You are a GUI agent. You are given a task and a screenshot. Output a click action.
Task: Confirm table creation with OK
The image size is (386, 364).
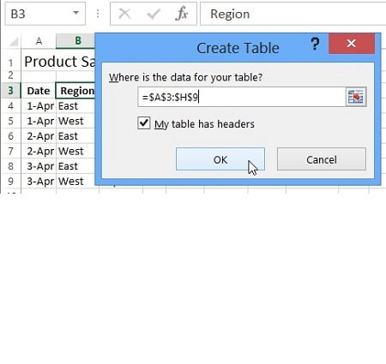tap(220, 159)
